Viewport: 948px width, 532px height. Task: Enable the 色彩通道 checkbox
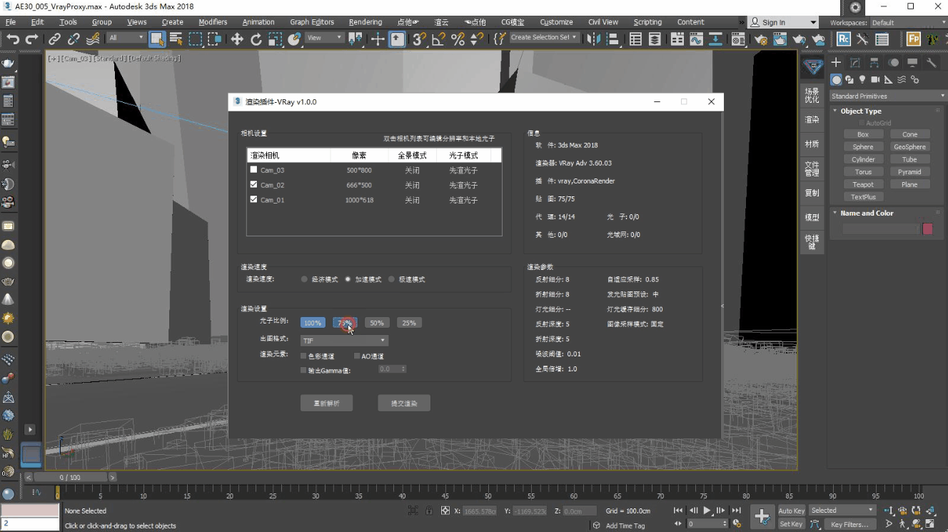[x=304, y=356]
